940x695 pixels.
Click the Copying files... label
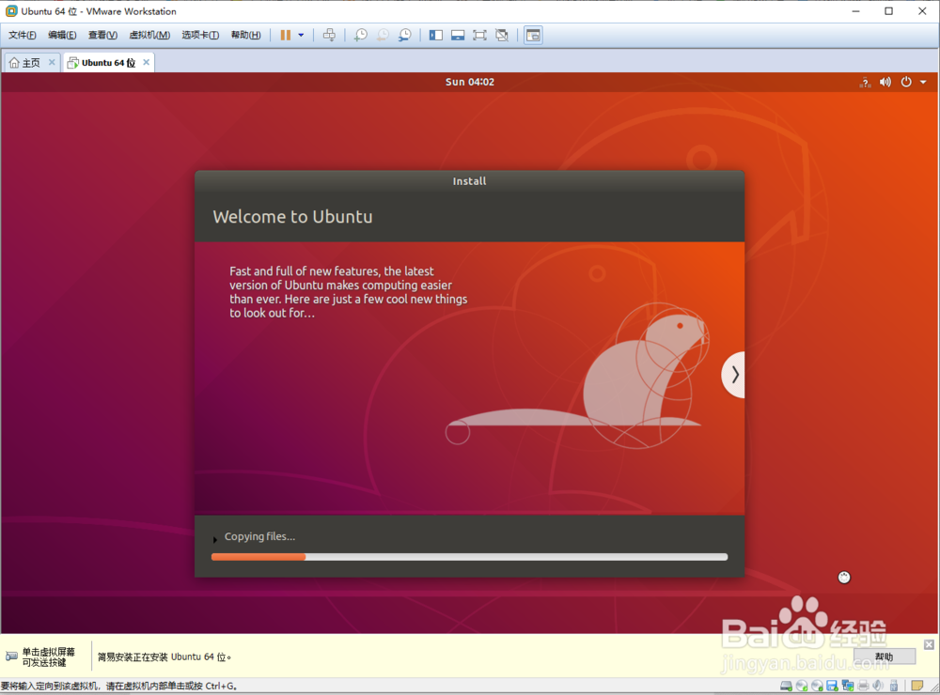pos(259,537)
